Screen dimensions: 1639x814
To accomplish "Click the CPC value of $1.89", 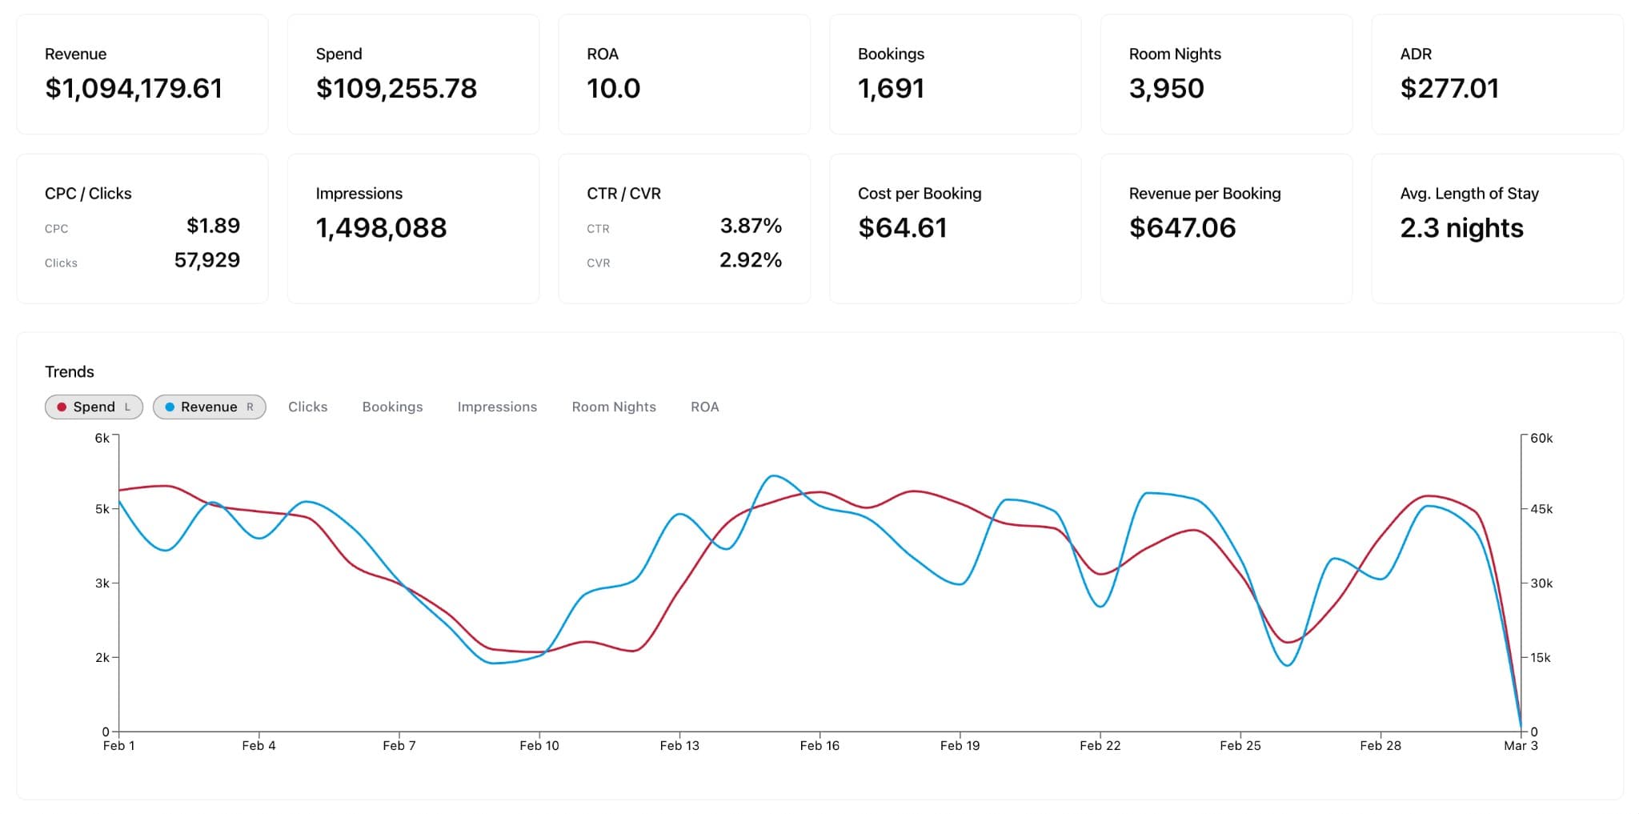I will pyautogui.click(x=213, y=227).
